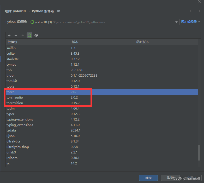This screenshot has width=204, height=183.
Task: Click the minus icon to uninstall the package
Action: (16, 35)
